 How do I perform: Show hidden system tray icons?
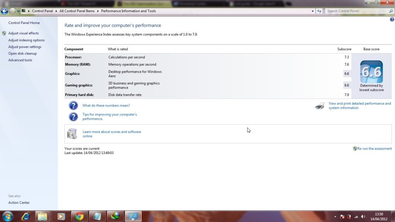pyautogui.click(x=335, y=217)
